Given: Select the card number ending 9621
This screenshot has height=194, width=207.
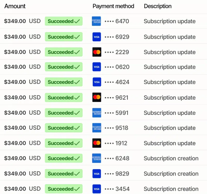Looking at the screenshot, I should point(117,98).
